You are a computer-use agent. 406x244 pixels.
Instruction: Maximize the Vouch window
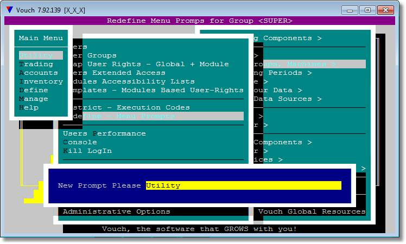coord(367,10)
